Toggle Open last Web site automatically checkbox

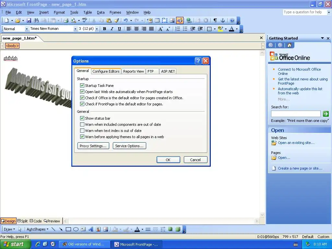(x=82, y=92)
